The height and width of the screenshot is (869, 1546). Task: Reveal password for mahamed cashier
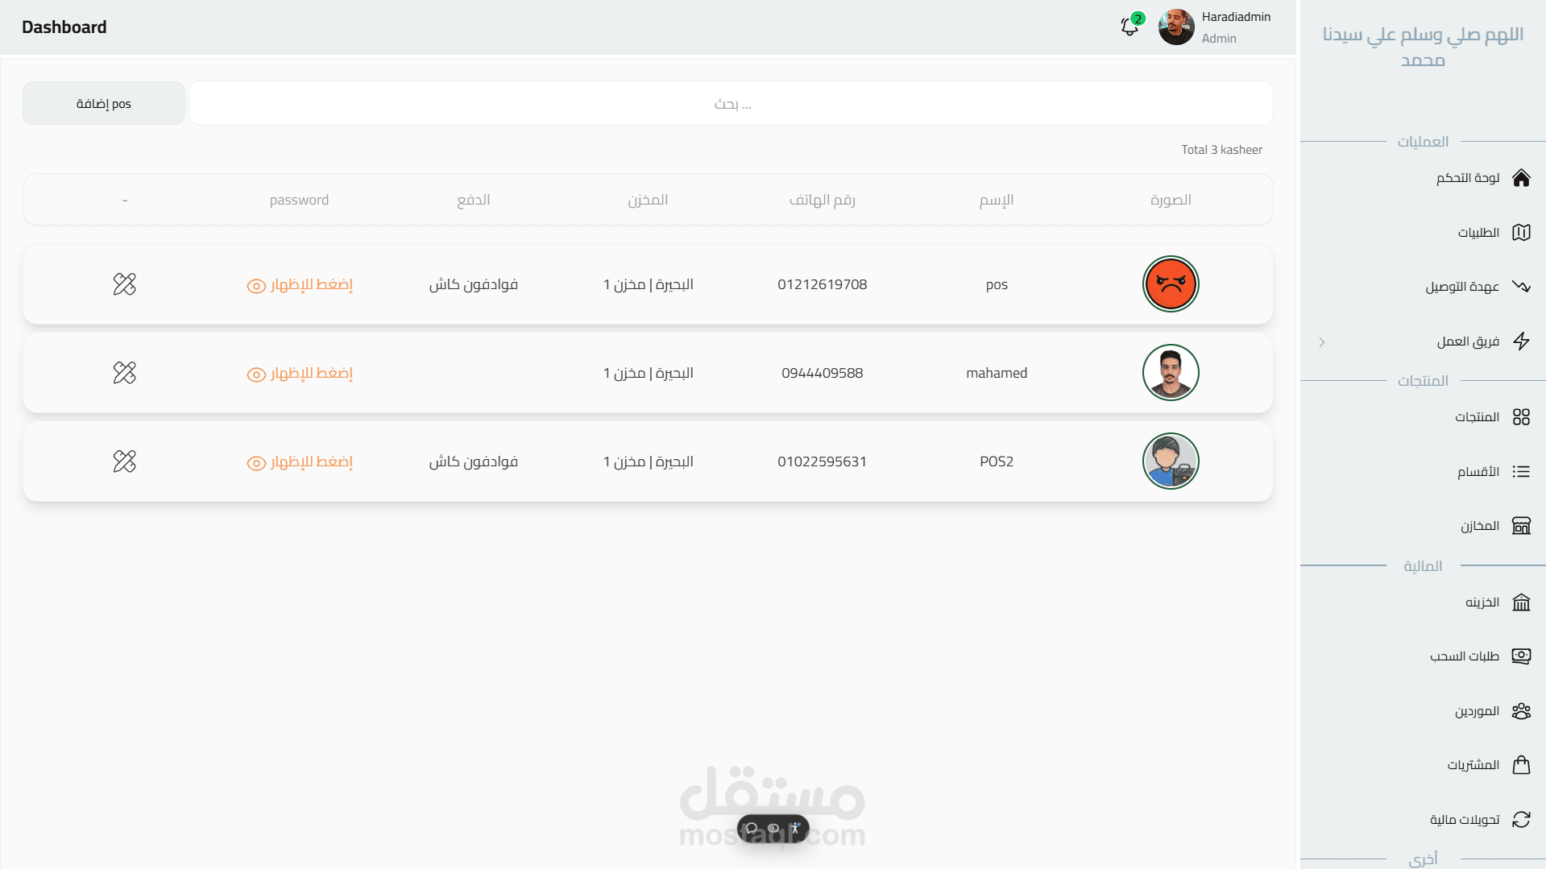pos(300,374)
